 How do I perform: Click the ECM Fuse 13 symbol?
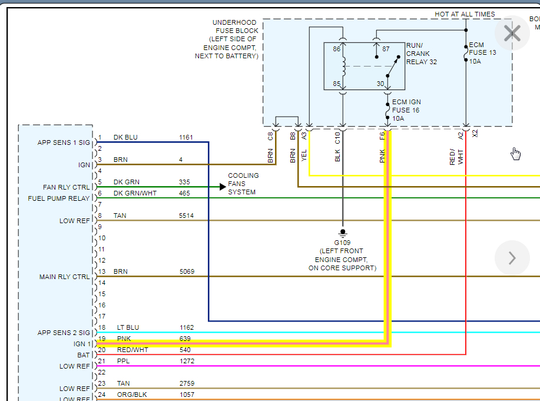click(x=466, y=53)
